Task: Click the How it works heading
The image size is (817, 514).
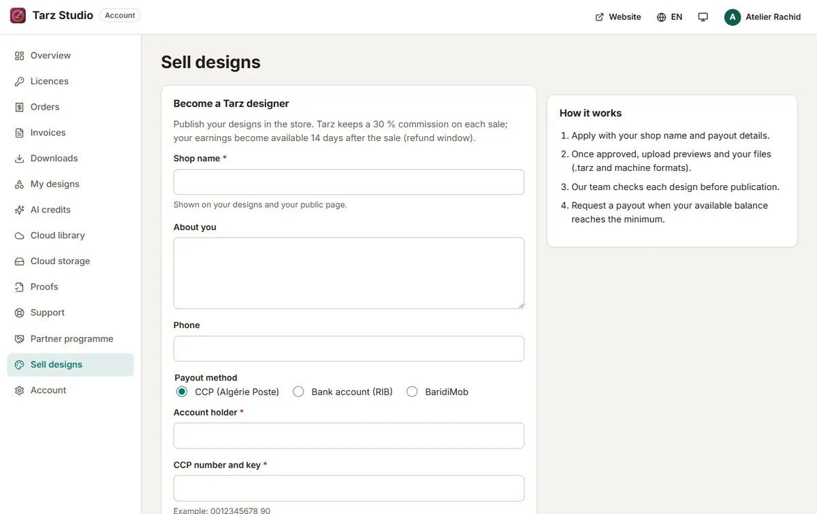Action: (x=591, y=113)
